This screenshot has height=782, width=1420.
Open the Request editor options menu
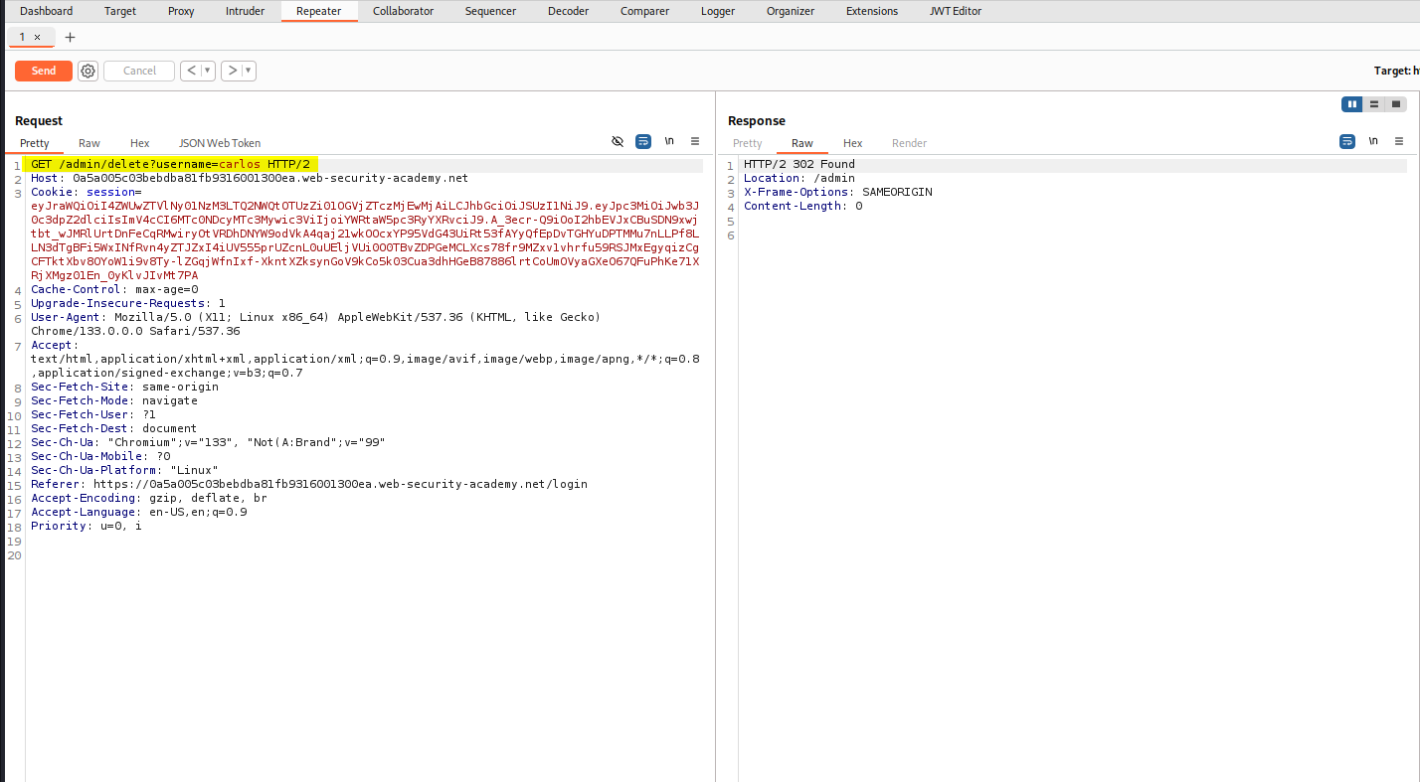point(695,142)
